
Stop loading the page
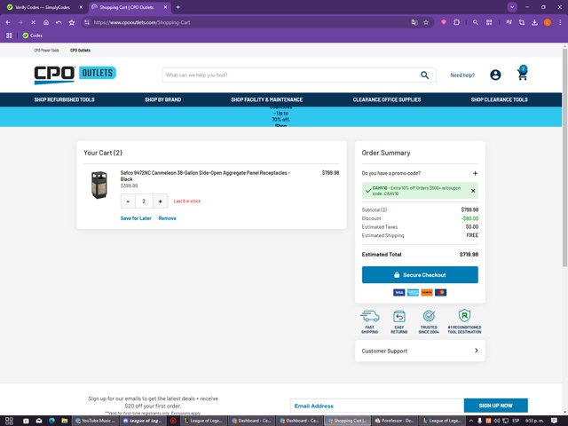33,22
